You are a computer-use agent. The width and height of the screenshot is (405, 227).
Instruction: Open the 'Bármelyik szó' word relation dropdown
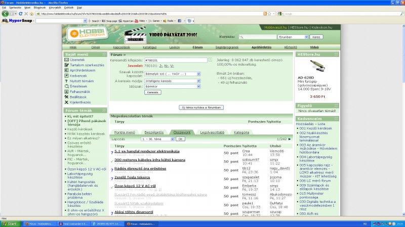point(198,74)
